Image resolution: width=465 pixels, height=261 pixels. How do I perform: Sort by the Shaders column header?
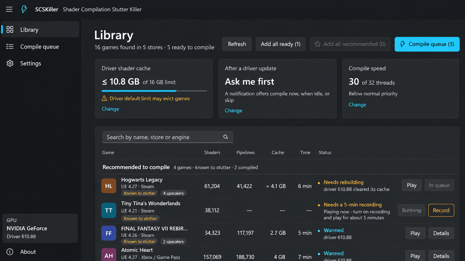[x=212, y=152]
